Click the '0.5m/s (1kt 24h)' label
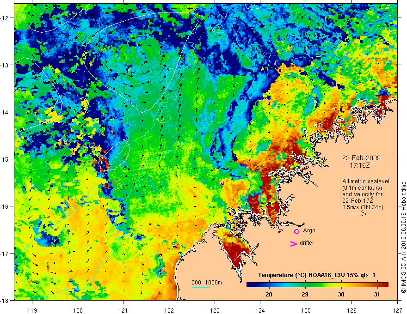This screenshot has width=407, height=314. 363,207
